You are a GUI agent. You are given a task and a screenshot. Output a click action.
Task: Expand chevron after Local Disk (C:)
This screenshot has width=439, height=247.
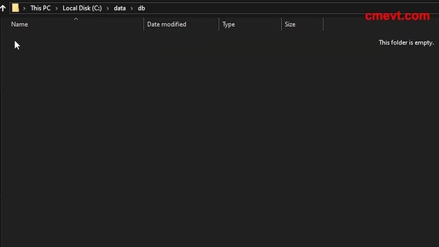click(x=108, y=8)
